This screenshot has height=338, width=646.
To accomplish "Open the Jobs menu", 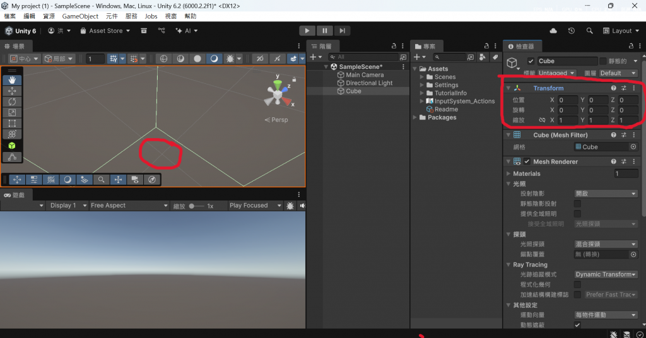I will [x=151, y=16].
